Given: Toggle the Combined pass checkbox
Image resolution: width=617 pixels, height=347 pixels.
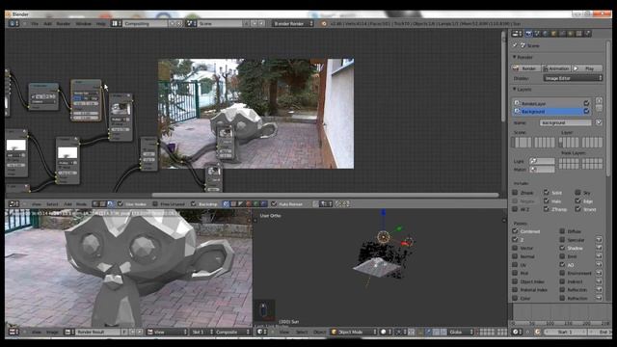Looking at the screenshot, I should point(515,231).
